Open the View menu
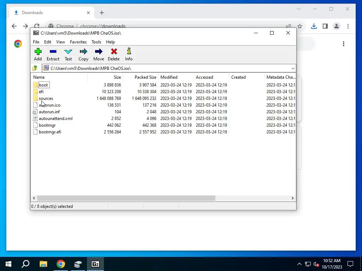The height and width of the screenshot is (271, 362). coord(60,42)
